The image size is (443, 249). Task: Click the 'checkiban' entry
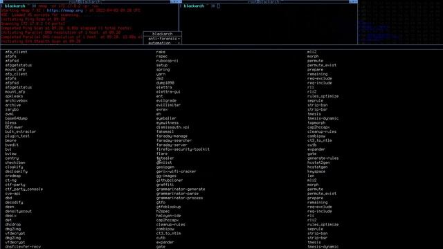coord(15,163)
